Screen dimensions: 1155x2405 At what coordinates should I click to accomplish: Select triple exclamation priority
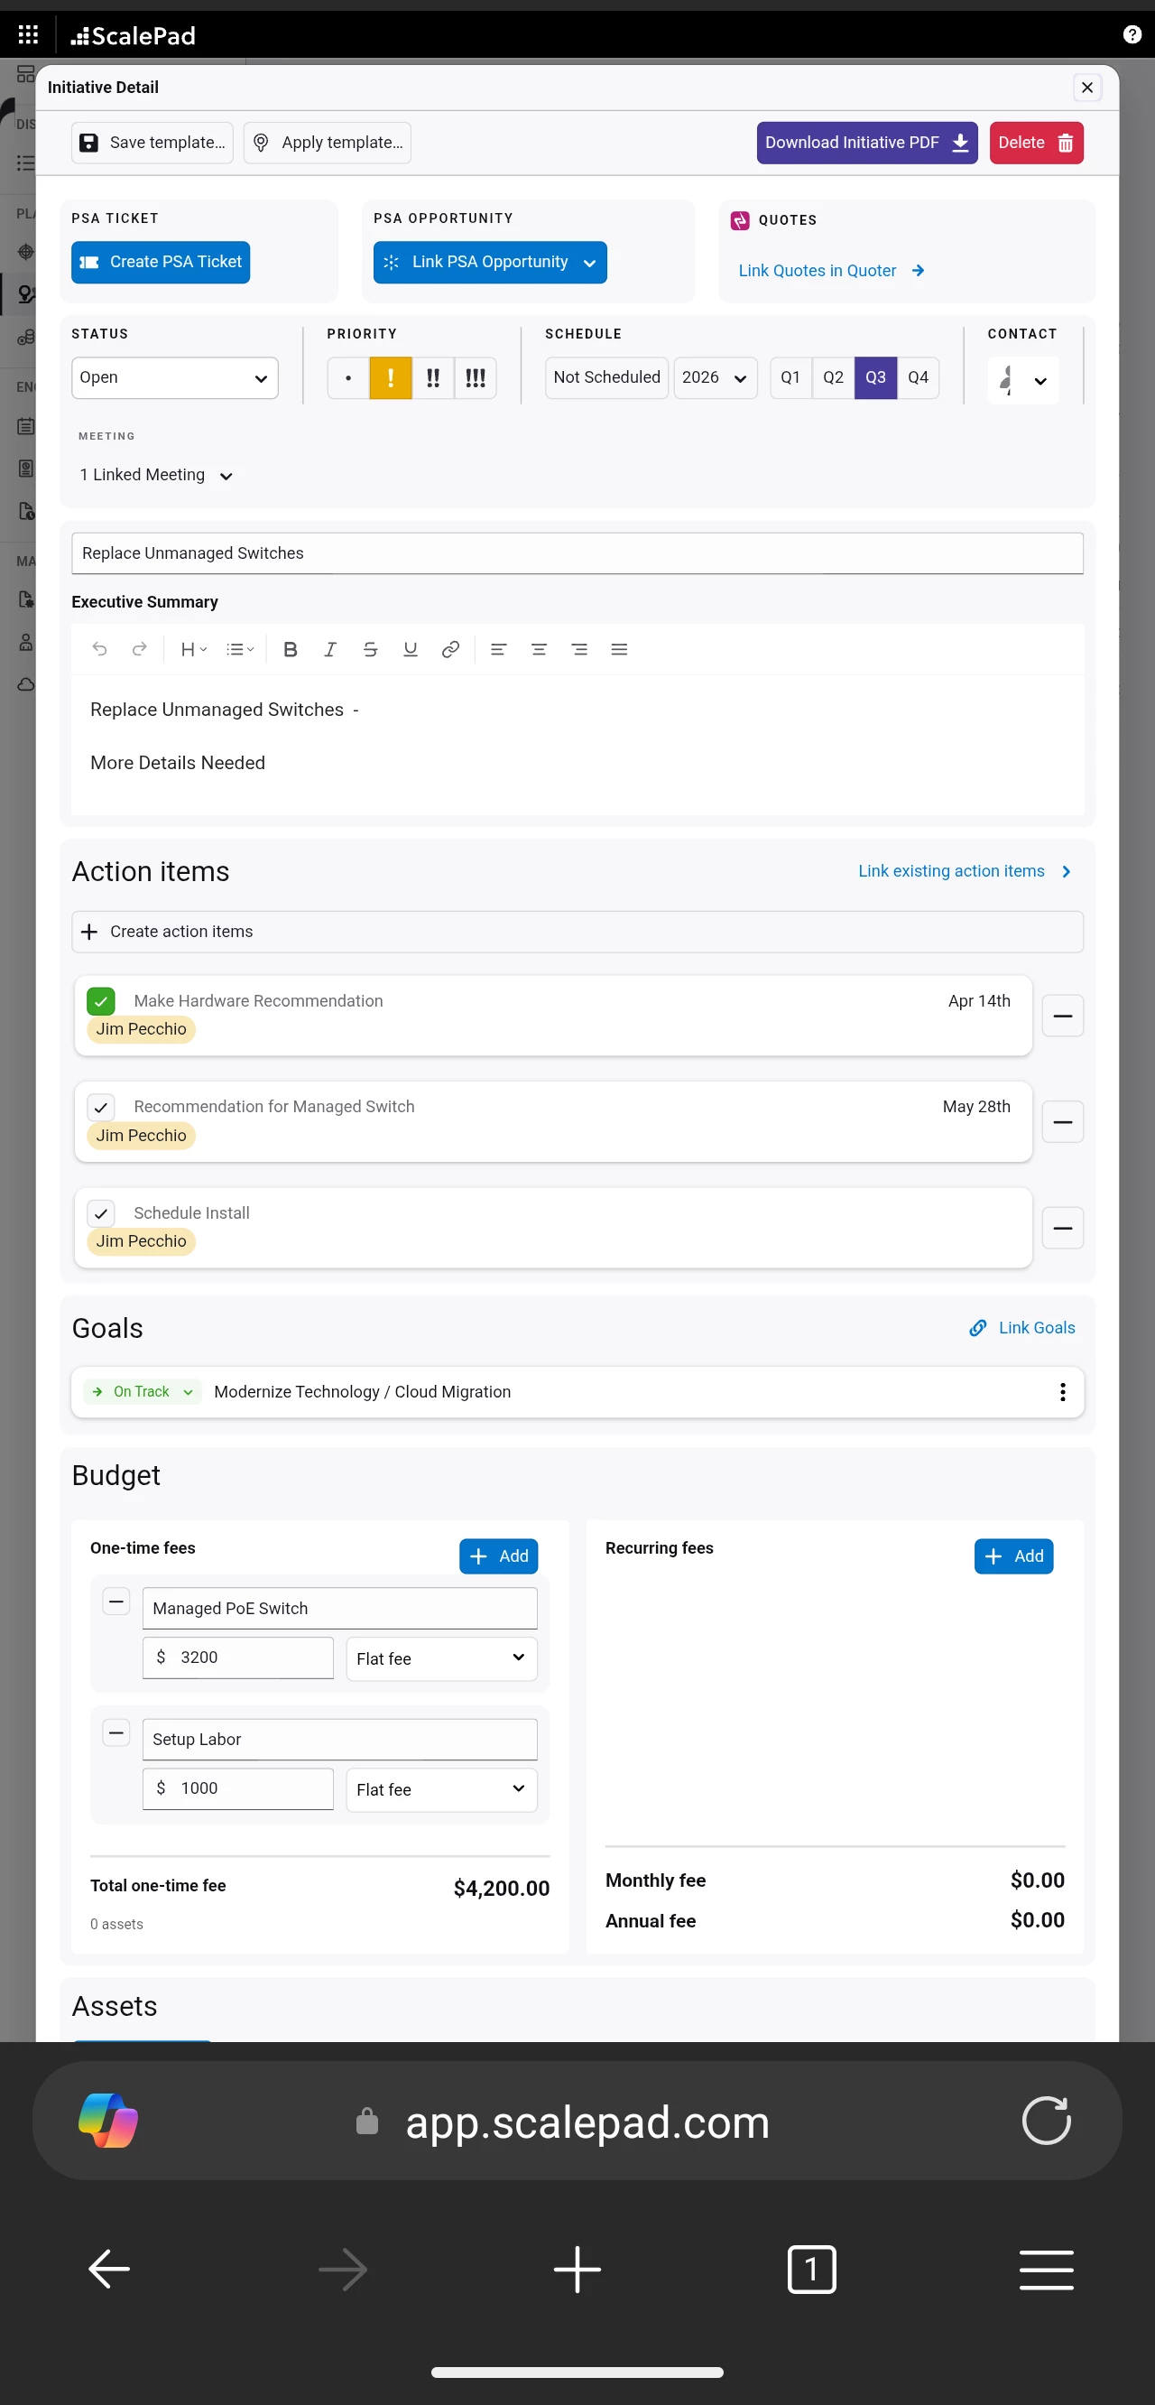click(x=475, y=378)
